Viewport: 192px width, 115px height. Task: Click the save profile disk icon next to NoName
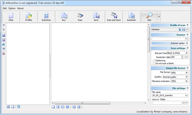click(184, 30)
